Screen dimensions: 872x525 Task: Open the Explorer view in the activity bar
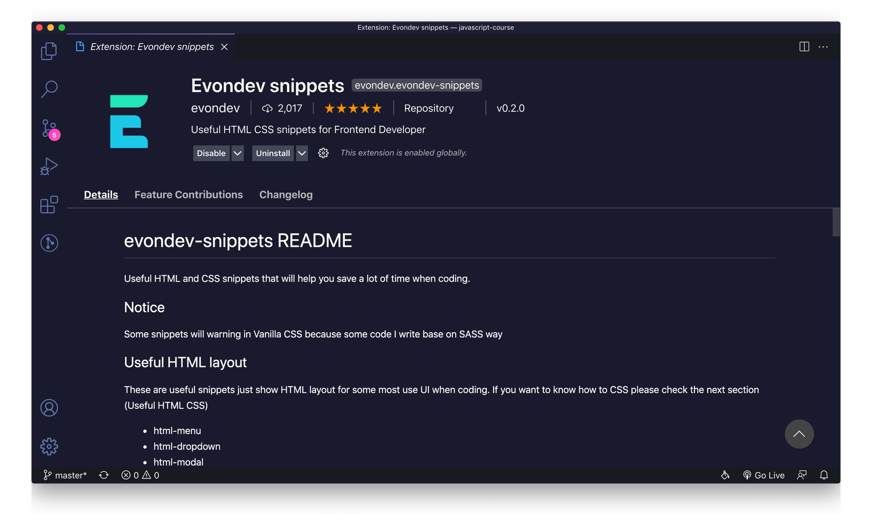(49, 51)
